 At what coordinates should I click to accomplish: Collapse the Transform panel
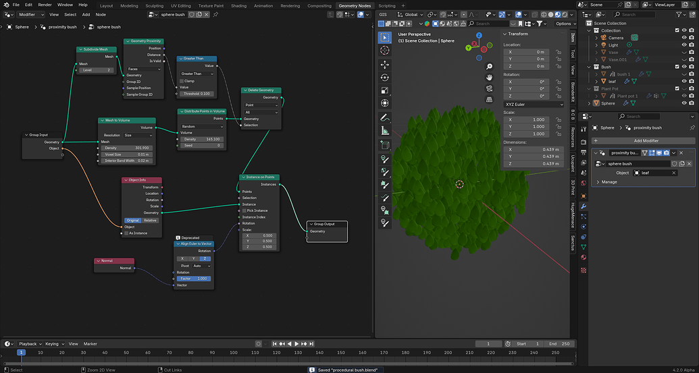pos(505,34)
